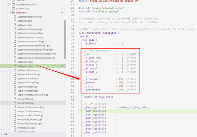Screen dimensions: 197x137
Task: Click the cppInterpreter.cpp file icon
Action: point(15,87)
